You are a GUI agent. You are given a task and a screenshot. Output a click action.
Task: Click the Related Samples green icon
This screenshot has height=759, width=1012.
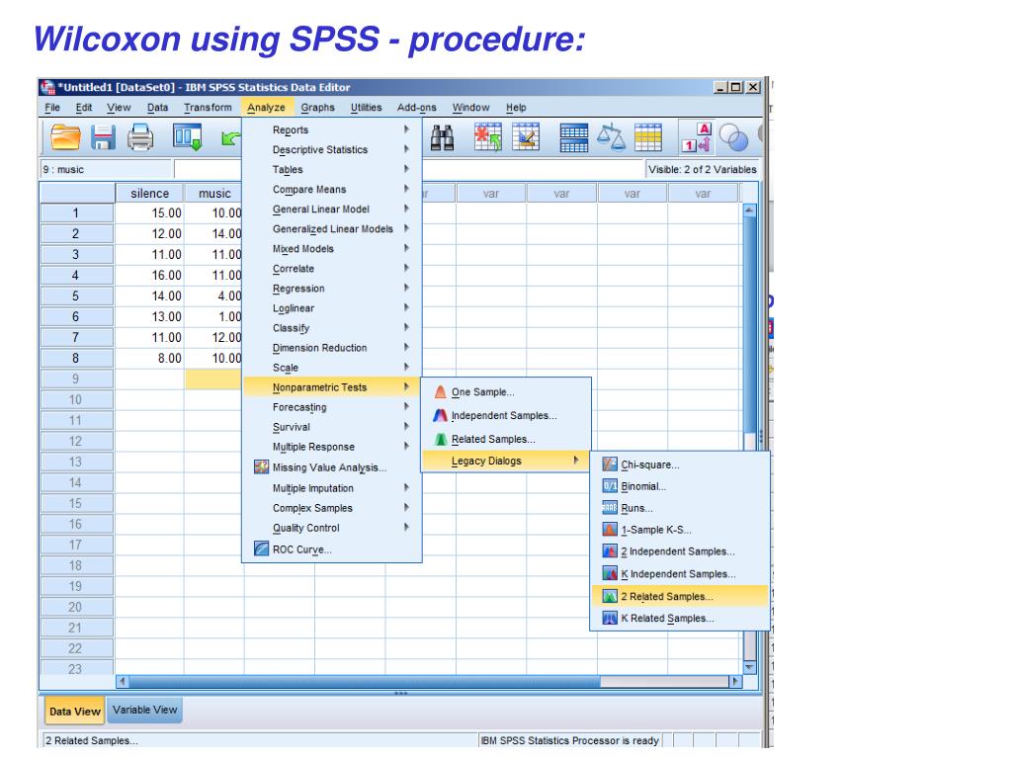pos(440,440)
